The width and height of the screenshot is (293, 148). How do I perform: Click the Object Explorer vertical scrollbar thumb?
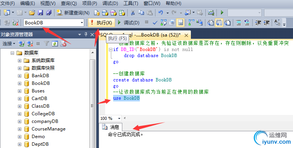[92, 104]
